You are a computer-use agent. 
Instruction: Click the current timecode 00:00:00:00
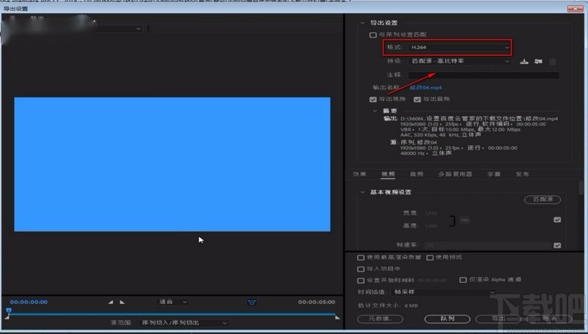29,302
